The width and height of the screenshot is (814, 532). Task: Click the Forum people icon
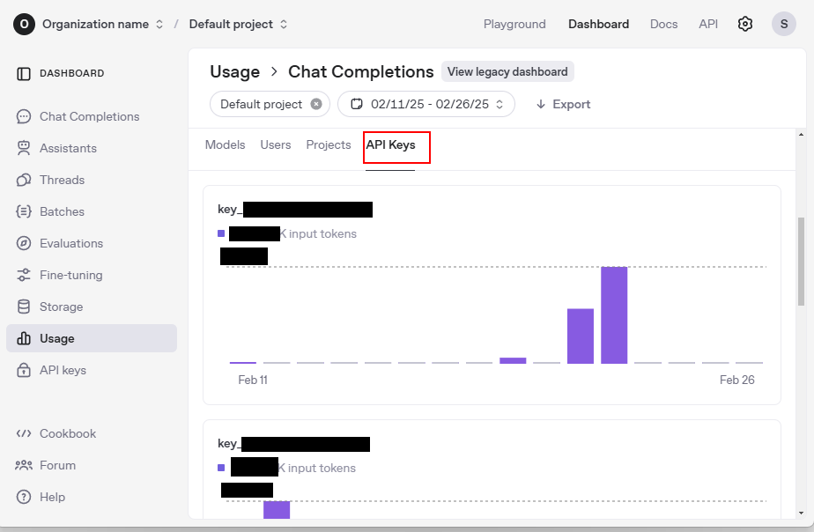pos(24,465)
